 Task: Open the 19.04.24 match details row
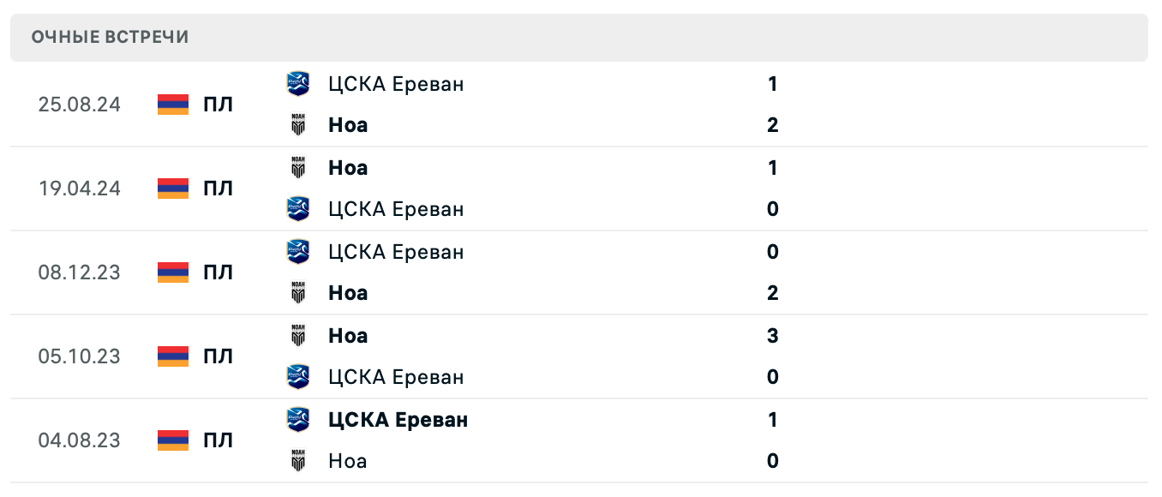581,189
